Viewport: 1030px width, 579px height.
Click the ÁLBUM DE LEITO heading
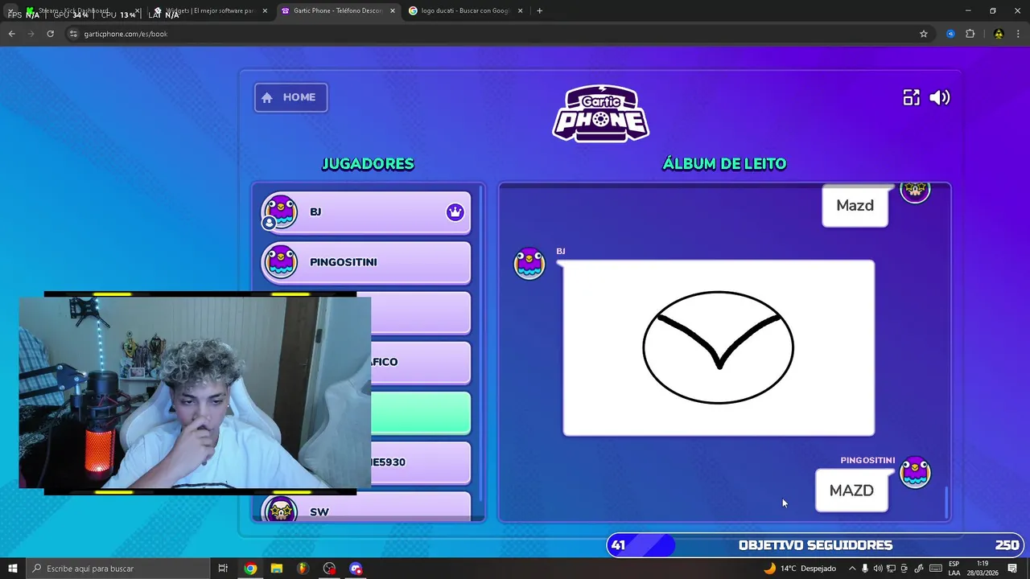[x=724, y=164]
